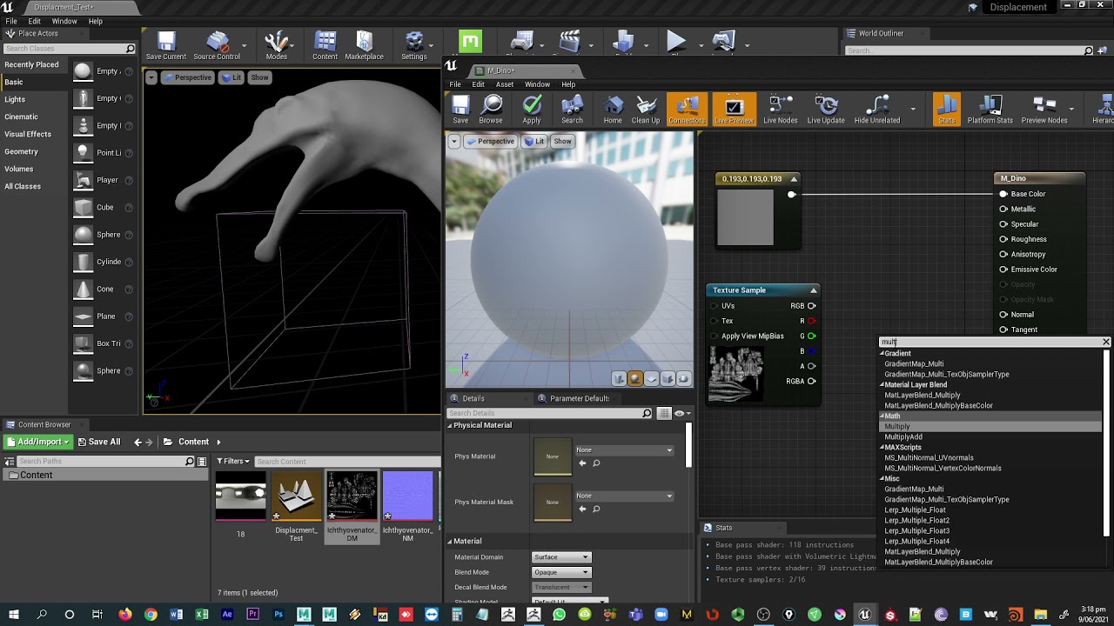This screenshot has width=1114, height=626.
Task: Open Window menu in material editor
Action: point(537,84)
